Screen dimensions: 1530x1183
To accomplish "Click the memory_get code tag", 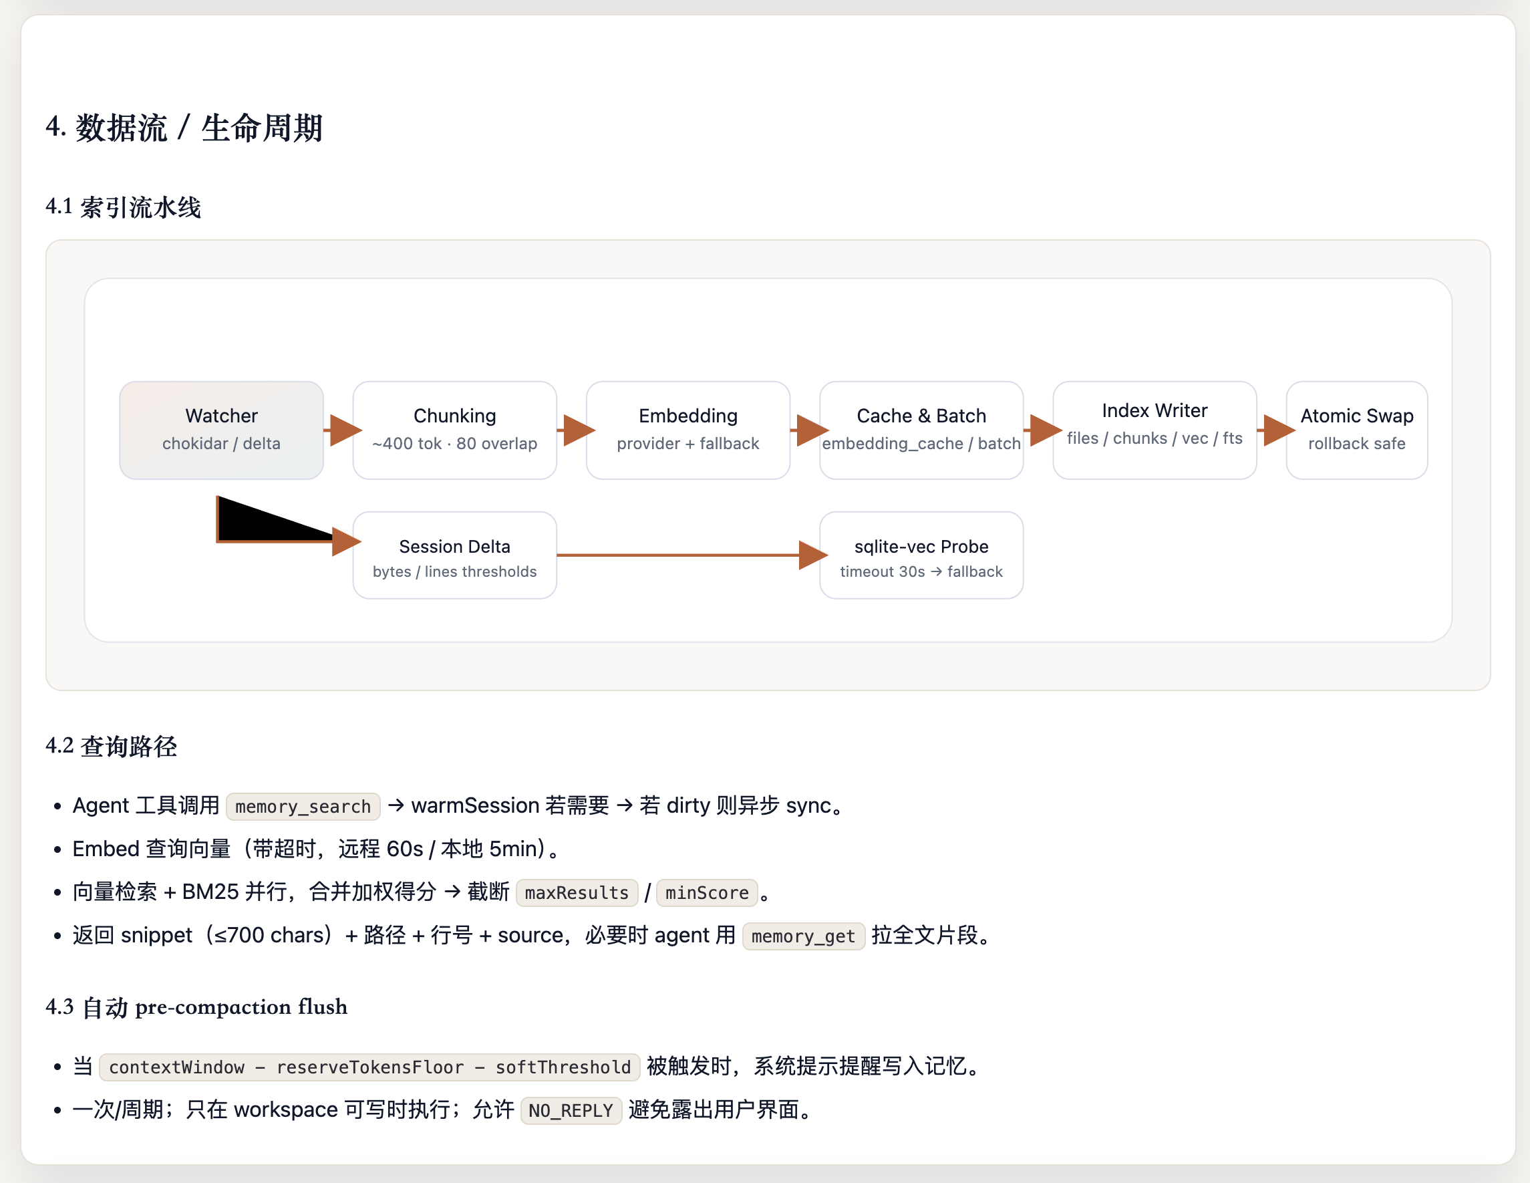I will pos(803,936).
